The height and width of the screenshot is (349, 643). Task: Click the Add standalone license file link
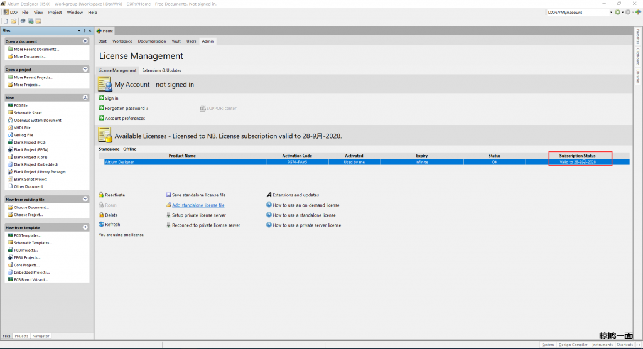[x=198, y=205]
